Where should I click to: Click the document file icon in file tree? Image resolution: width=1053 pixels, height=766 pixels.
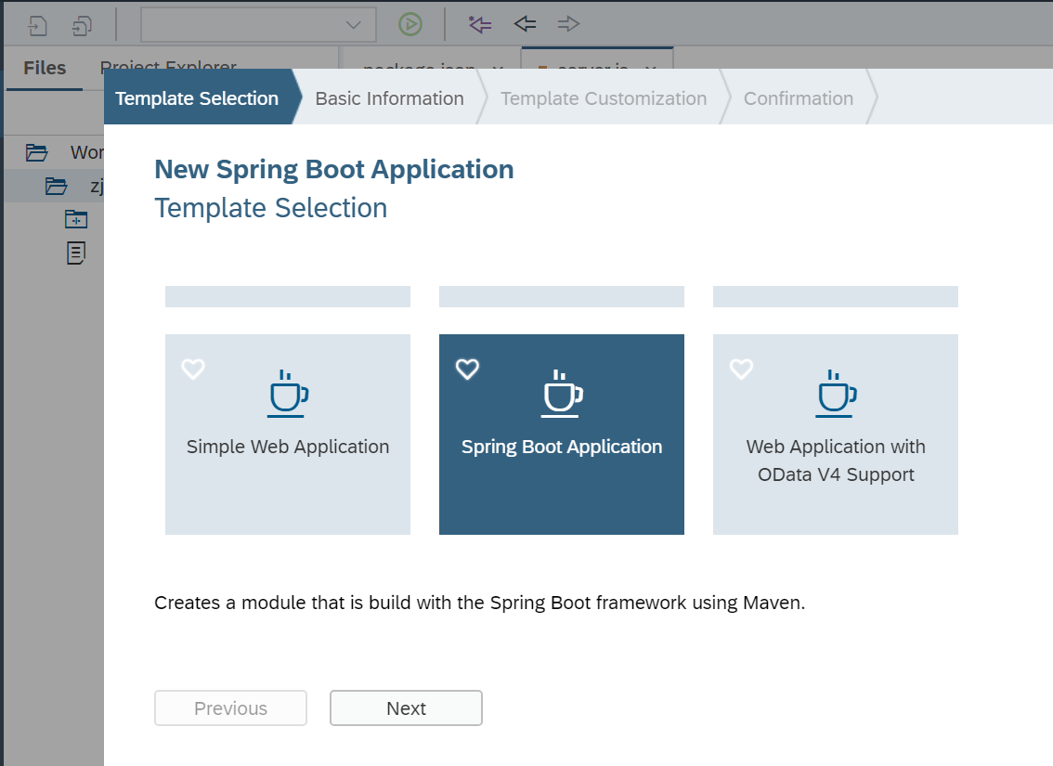pos(76,253)
